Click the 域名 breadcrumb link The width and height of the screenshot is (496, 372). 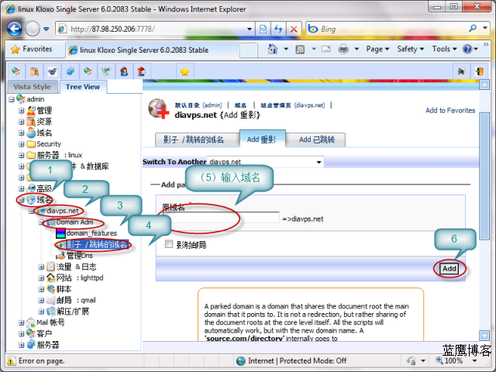pyautogui.click(x=240, y=105)
